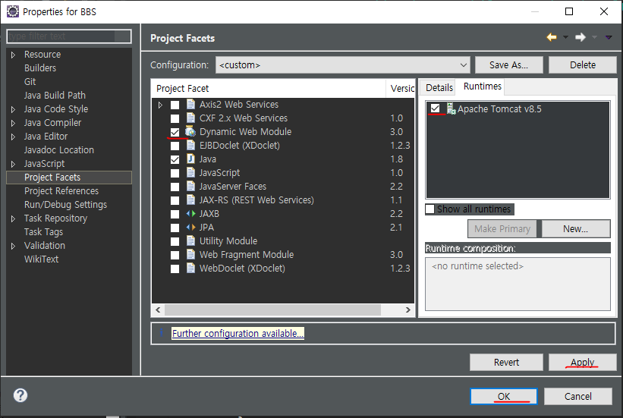
Task: Enable the JPA facet checkbox
Action: pyautogui.click(x=175, y=228)
